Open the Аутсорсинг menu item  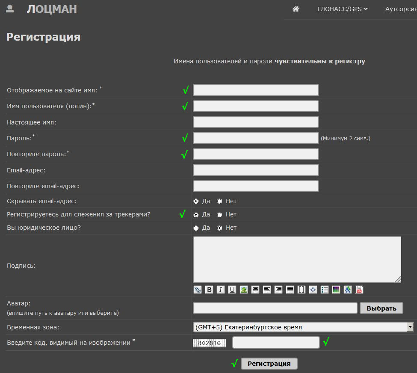[x=400, y=9]
